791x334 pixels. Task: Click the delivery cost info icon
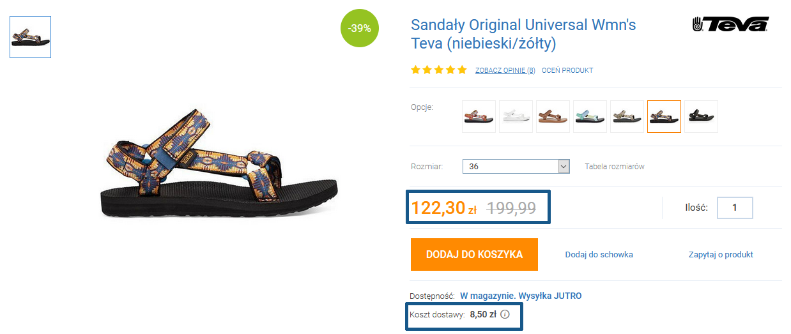(x=505, y=314)
